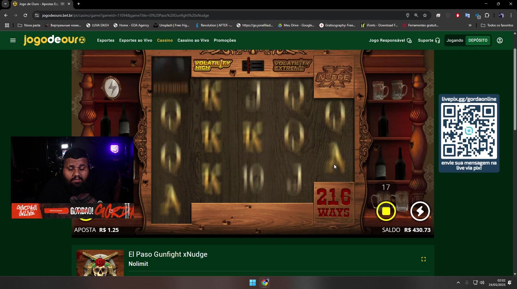Open Chrome three-dot menu
Screen dimensions: 517x289
pos(511,15)
